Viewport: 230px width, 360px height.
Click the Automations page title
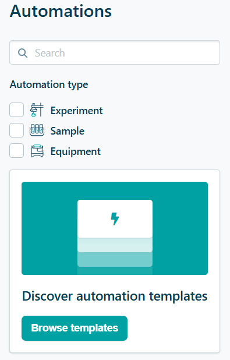pos(61,11)
